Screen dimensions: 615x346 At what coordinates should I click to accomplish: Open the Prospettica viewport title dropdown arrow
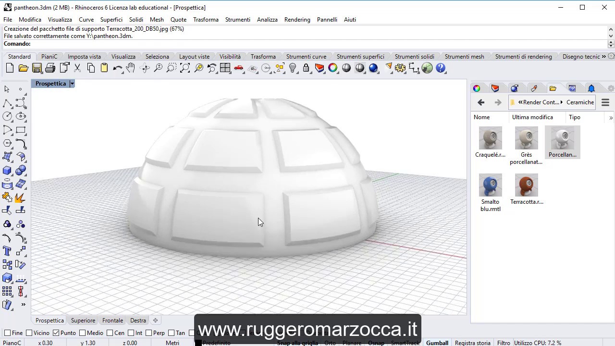point(72,84)
